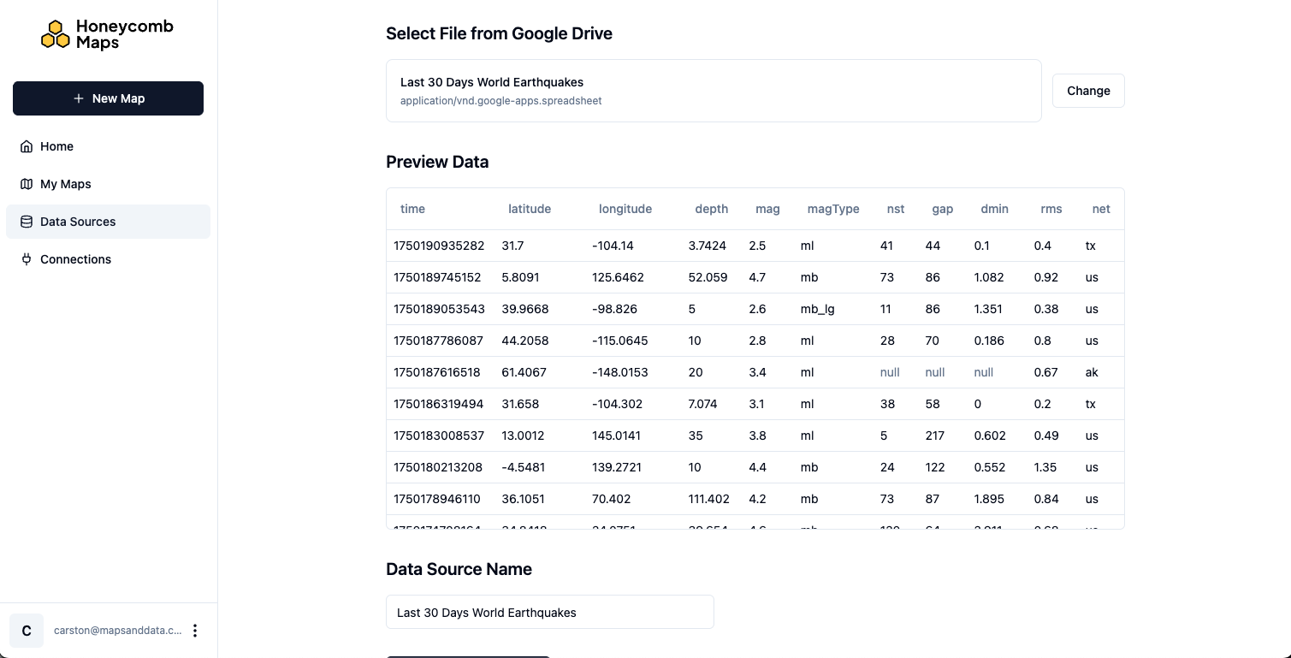Select the Last 30 Days World Earthquakes file card

pyautogui.click(x=714, y=90)
